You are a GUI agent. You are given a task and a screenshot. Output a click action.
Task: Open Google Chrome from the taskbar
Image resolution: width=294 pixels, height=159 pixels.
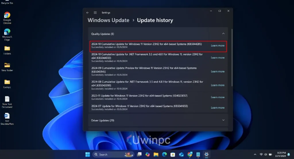(190, 154)
